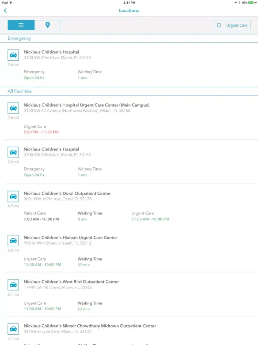Open Nicklaus Children's Hialeah Urgent Care Center
Image resolution: width=258 pixels, height=345 pixels.
pos(71,238)
